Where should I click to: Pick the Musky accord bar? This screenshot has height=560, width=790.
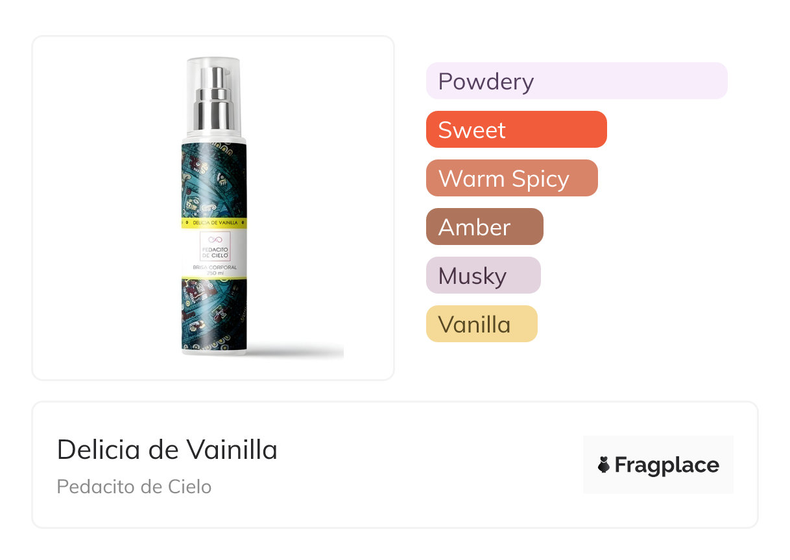[x=483, y=275]
